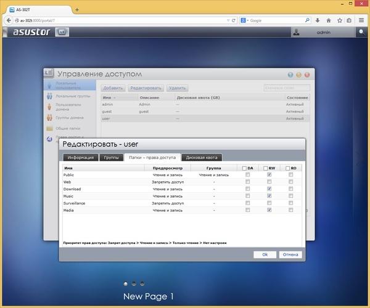Uncheck RW for the Media folder
This screenshot has height=308, width=370.
pyautogui.click(x=269, y=210)
